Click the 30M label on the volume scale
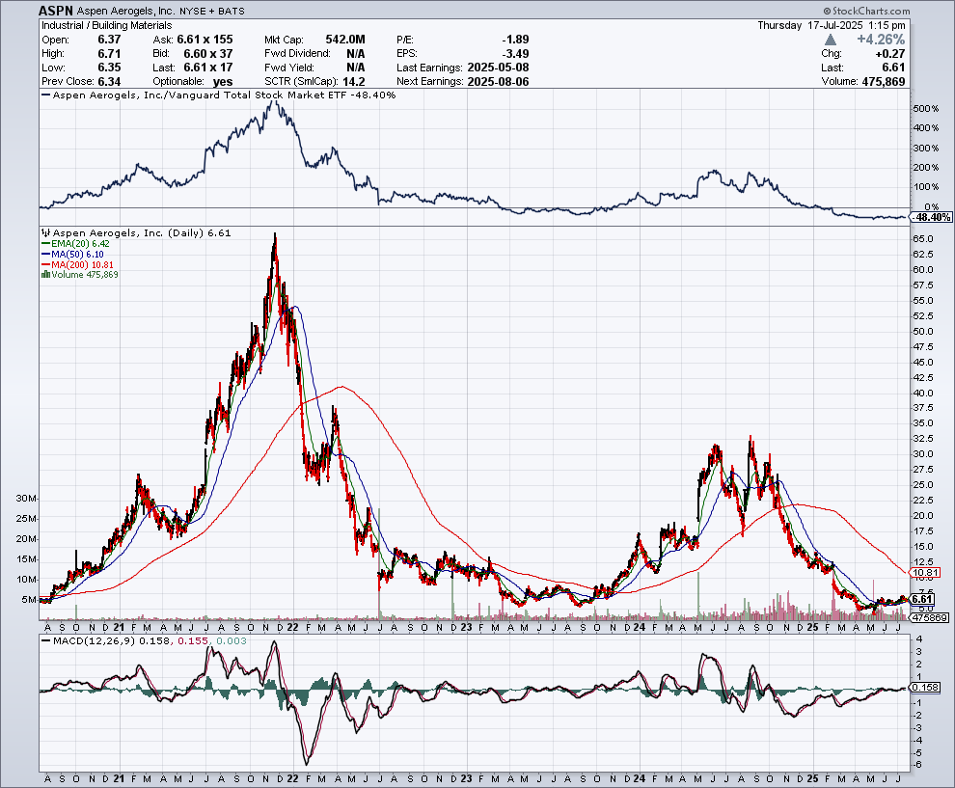Image resolution: width=955 pixels, height=788 pixels. (x=26, y=498)
